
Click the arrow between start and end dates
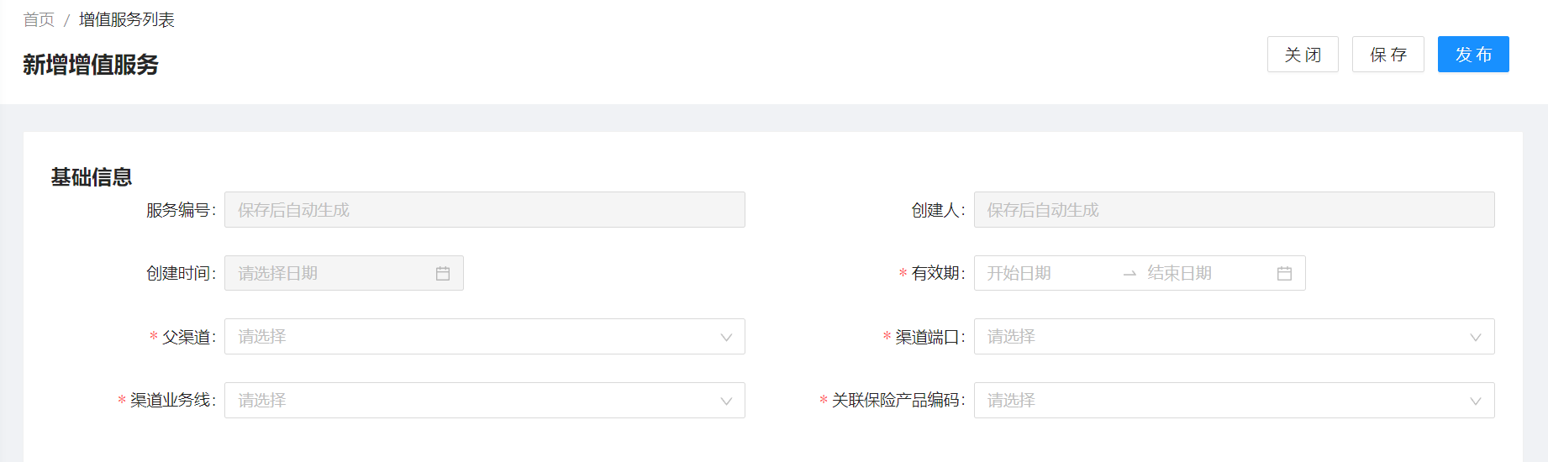point(1129,274)
